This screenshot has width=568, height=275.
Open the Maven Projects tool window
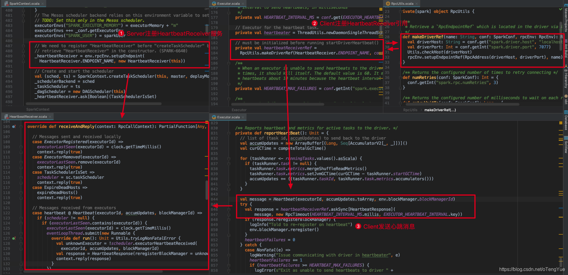[566, 20]
